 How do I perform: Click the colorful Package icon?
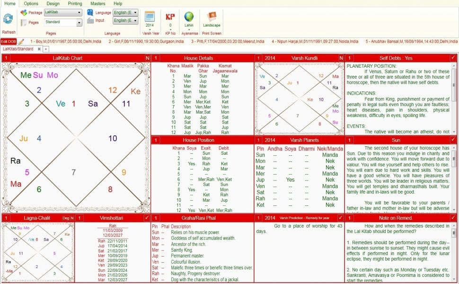[x=24, y=13]
